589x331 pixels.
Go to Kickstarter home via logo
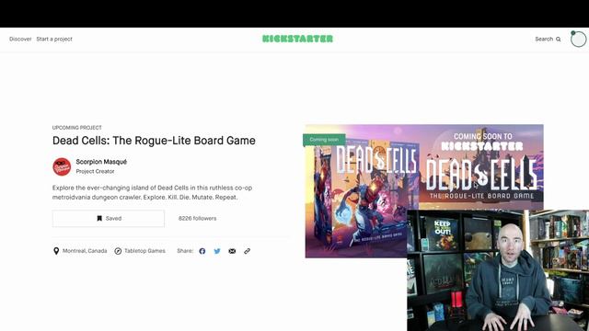pos(297,39)
